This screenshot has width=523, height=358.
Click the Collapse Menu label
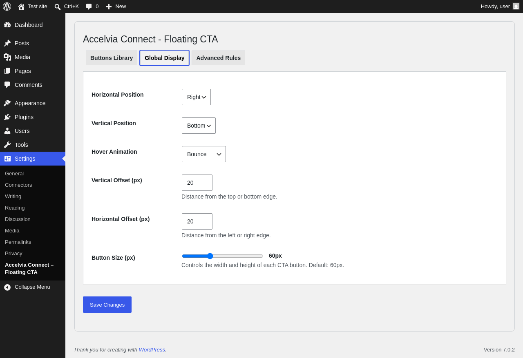coord(32,287)
